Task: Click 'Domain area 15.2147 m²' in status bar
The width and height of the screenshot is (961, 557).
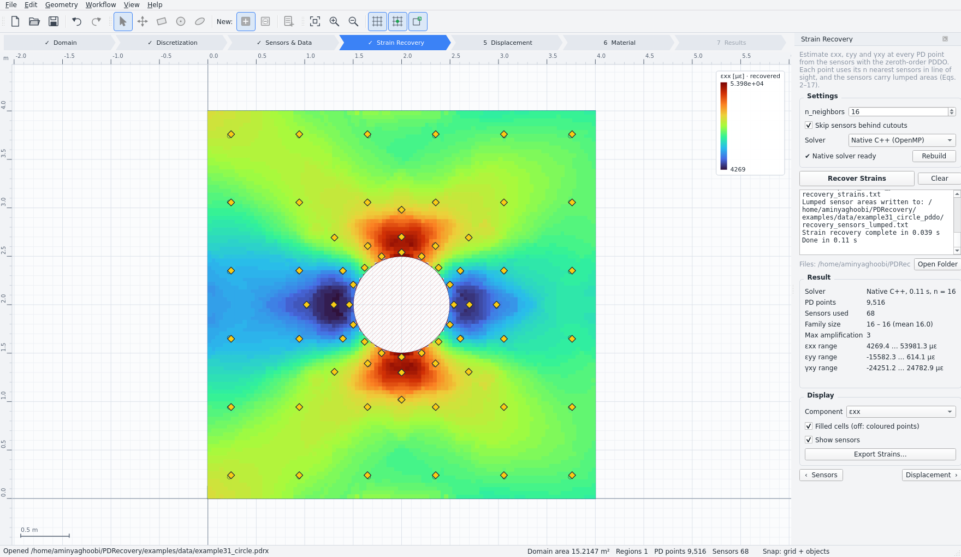Action: click(568, 551)
